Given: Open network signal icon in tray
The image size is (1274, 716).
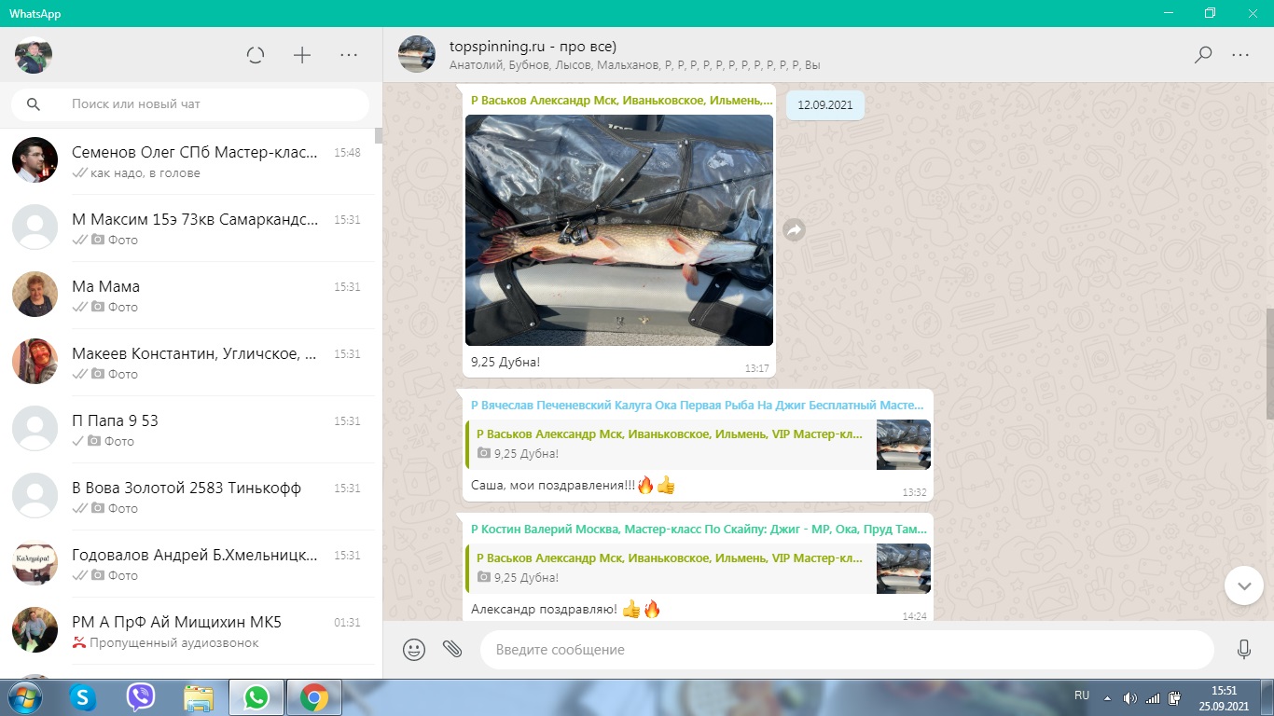Looking at the screenshot, I should [1153, 697].
